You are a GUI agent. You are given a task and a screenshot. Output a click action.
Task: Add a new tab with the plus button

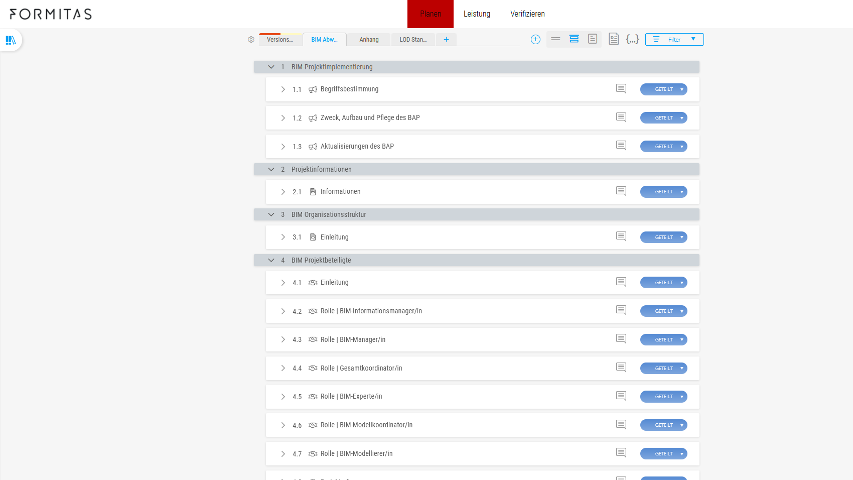446,39
